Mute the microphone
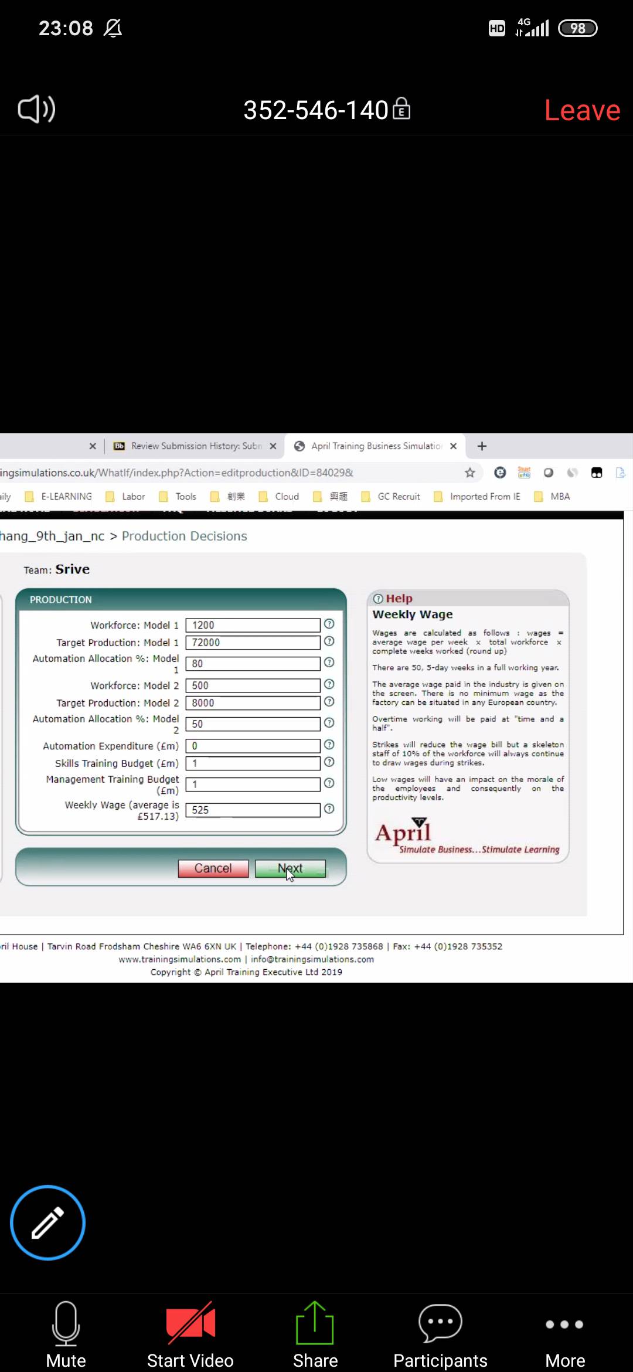This screenshot has width=633, height=1372. (66, 1334)
